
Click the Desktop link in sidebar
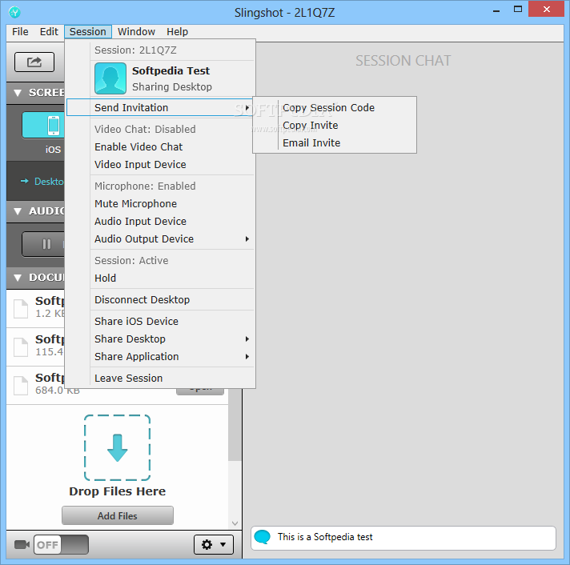point(49,182)
